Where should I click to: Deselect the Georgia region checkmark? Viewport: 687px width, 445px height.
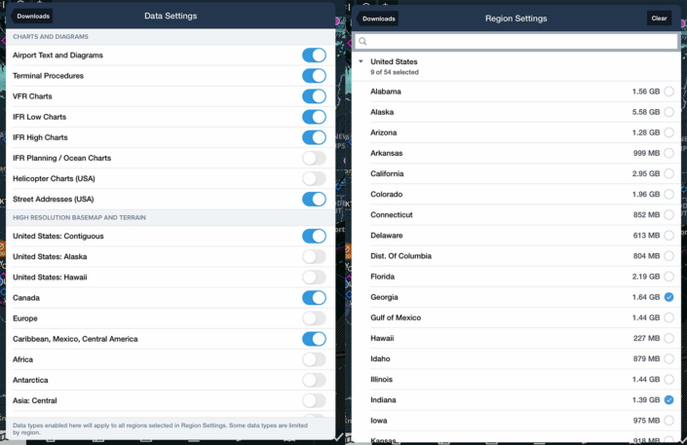coord(668,297)
